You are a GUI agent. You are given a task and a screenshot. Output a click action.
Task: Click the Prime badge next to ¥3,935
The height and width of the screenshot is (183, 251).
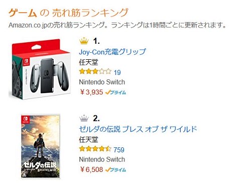pyautogui.click(x=115, y=92)
